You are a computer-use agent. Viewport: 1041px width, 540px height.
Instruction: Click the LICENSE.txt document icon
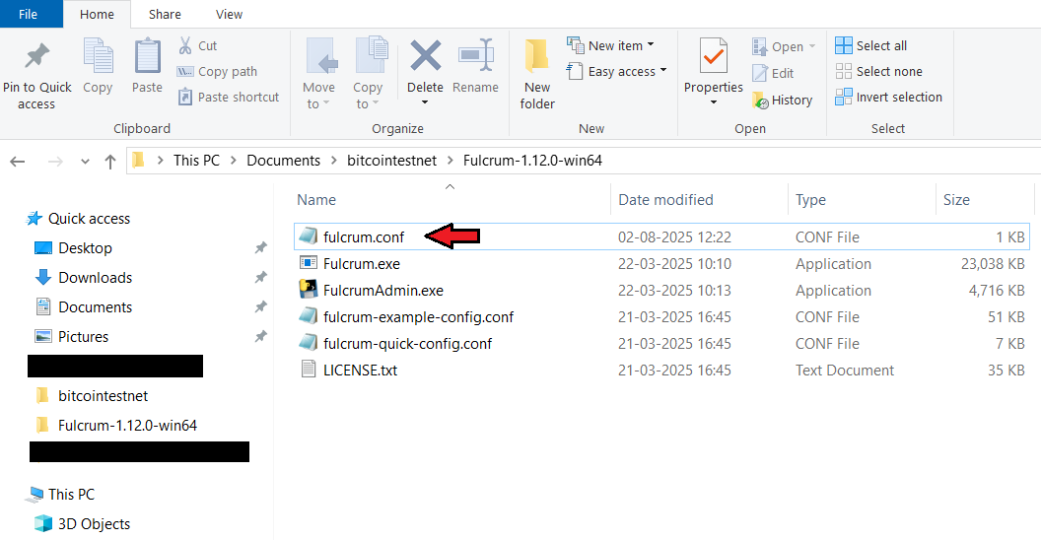(308, 369)
